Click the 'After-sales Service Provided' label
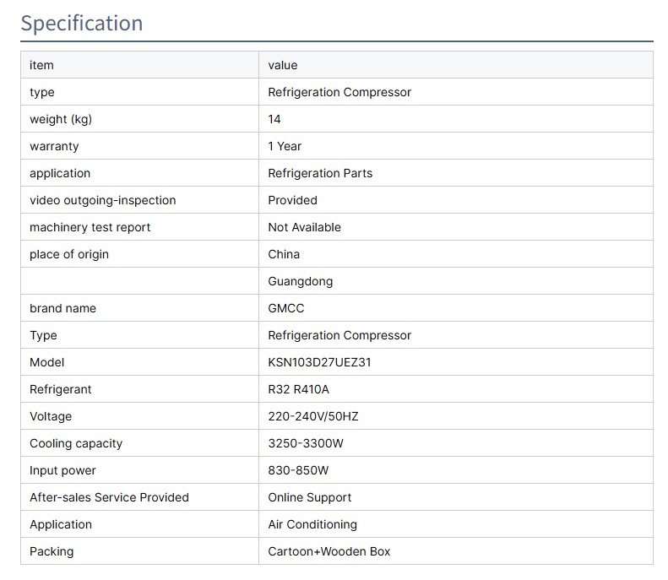This screenshot has height=580, width=668. 109,497
